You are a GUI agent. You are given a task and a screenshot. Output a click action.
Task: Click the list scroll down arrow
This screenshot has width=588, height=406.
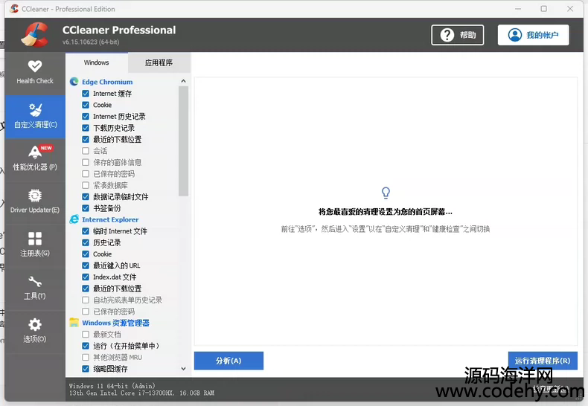pos(183,369)
